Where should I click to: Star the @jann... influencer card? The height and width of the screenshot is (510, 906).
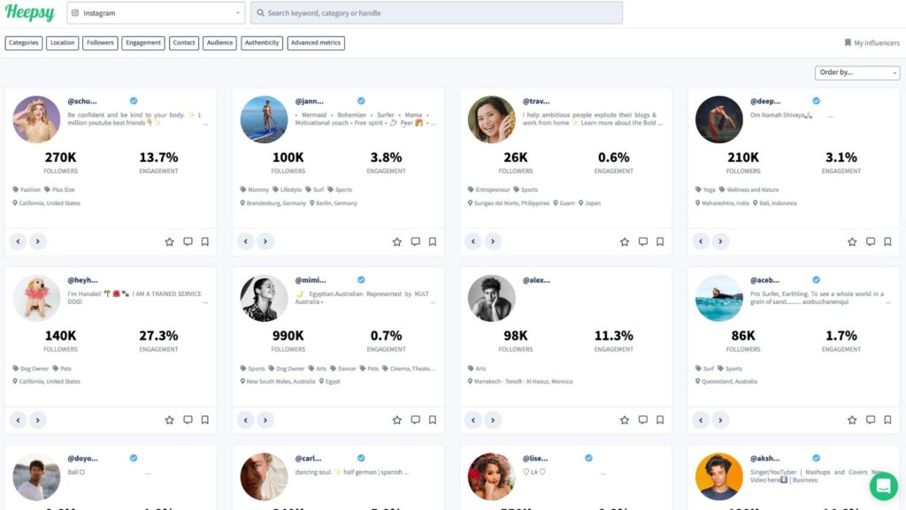(397, 241)
